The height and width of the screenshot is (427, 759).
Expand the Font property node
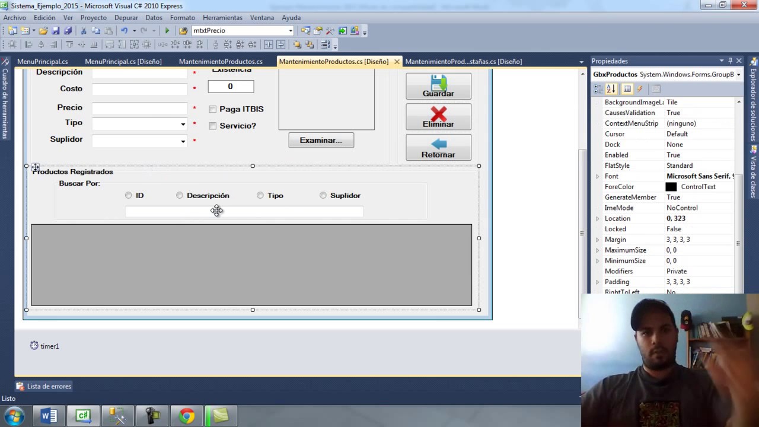coord(597,176)
